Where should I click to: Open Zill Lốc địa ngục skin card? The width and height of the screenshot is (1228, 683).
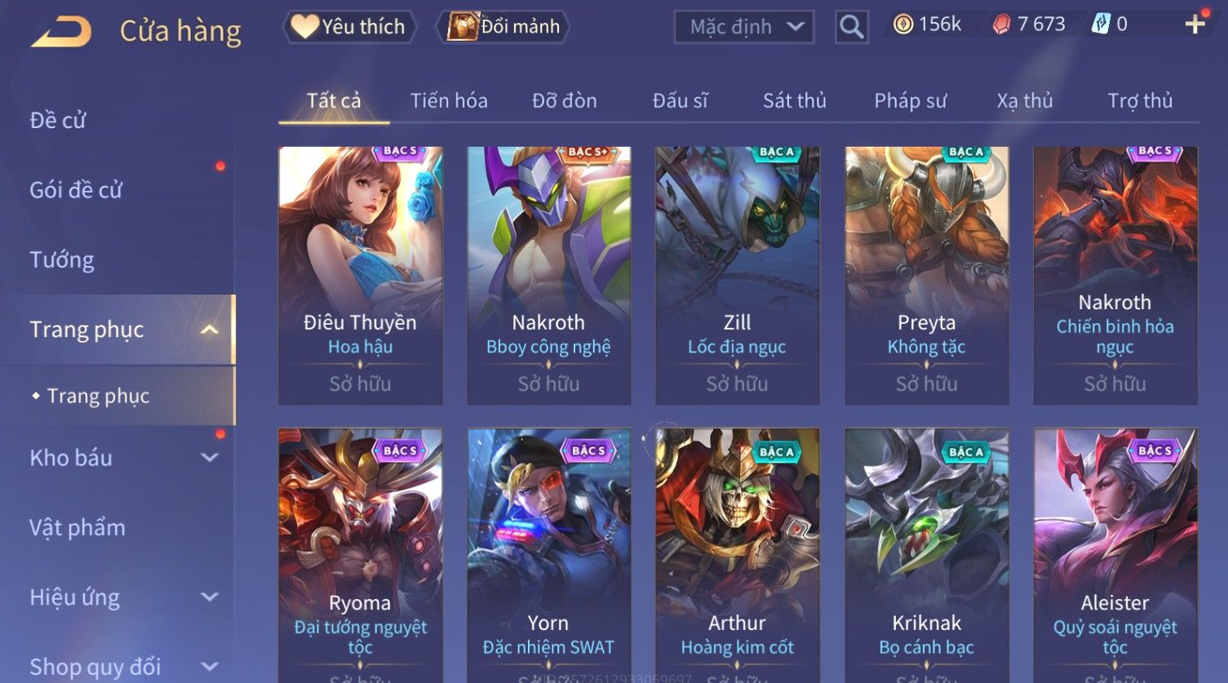pyautogui.click(x=738, y=276)
